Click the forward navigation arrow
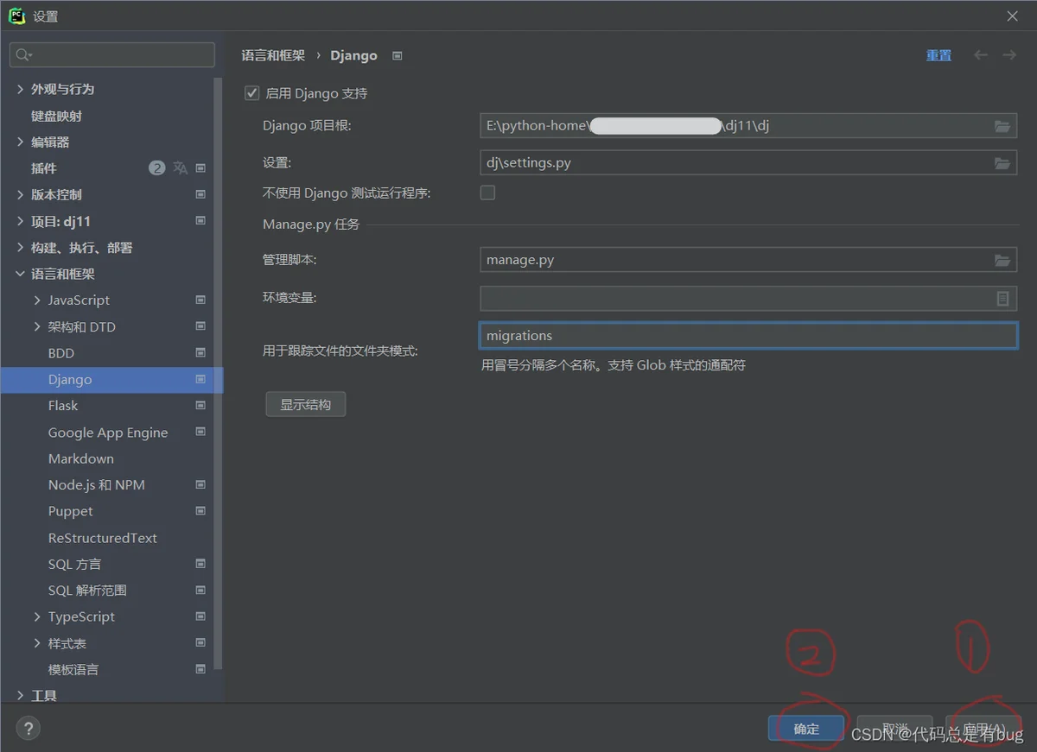 (x=1008, y=55)
